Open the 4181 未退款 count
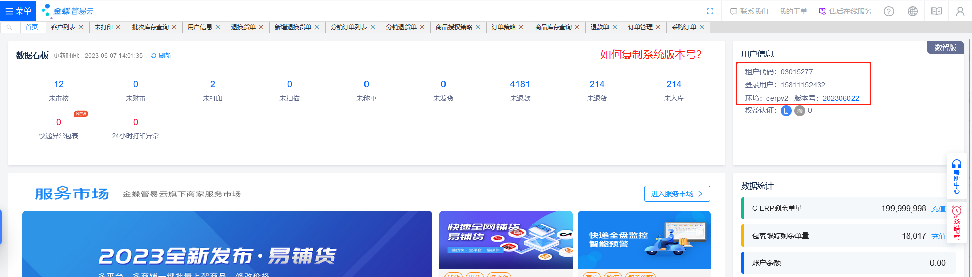Viewport: 972px width, 277px height. coord(520,84)
